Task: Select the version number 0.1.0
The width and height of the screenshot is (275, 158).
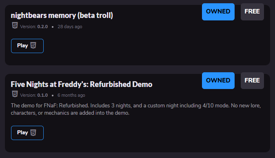Action: click(x=42, y=95)
